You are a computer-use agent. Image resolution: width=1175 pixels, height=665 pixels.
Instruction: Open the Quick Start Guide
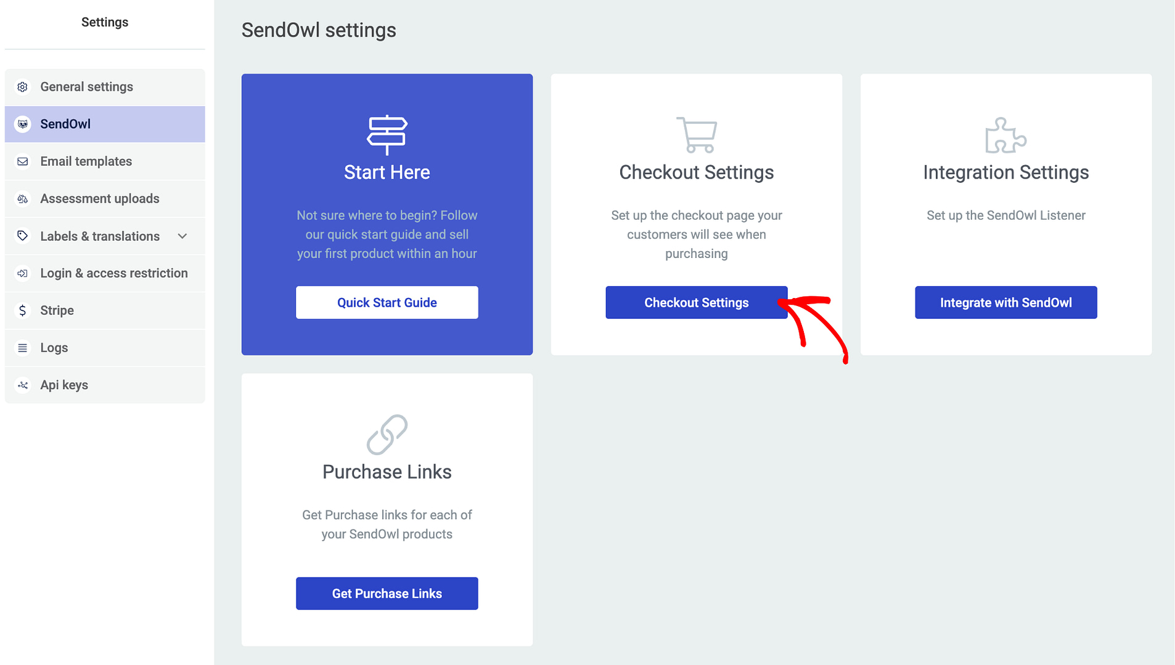(x=387, y=302)
